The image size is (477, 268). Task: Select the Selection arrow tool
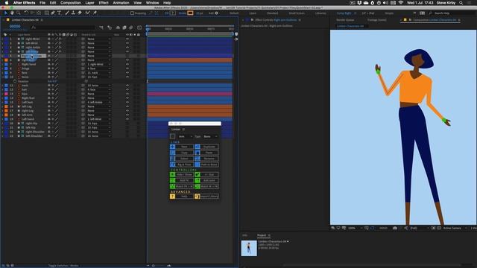coord(6,13)
